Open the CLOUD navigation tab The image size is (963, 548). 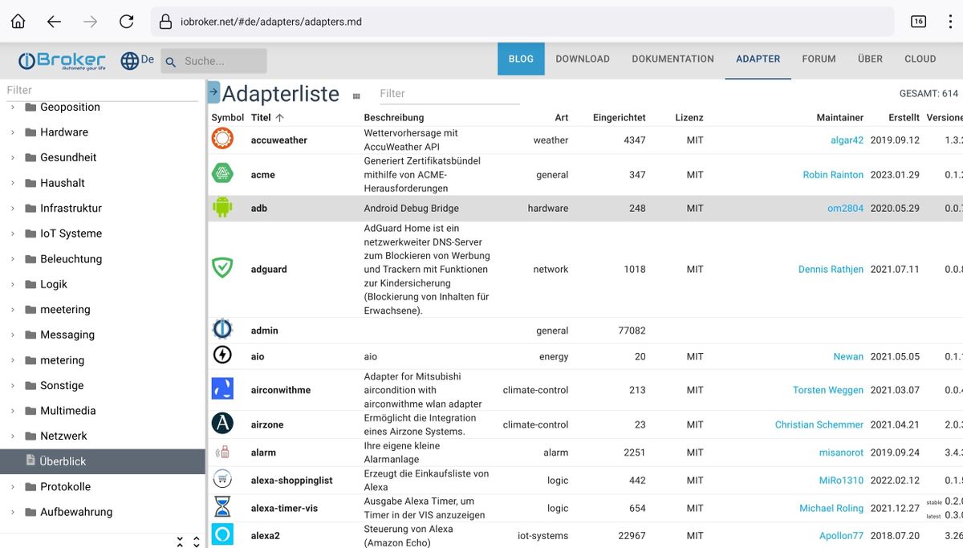[x=920, y=59]
